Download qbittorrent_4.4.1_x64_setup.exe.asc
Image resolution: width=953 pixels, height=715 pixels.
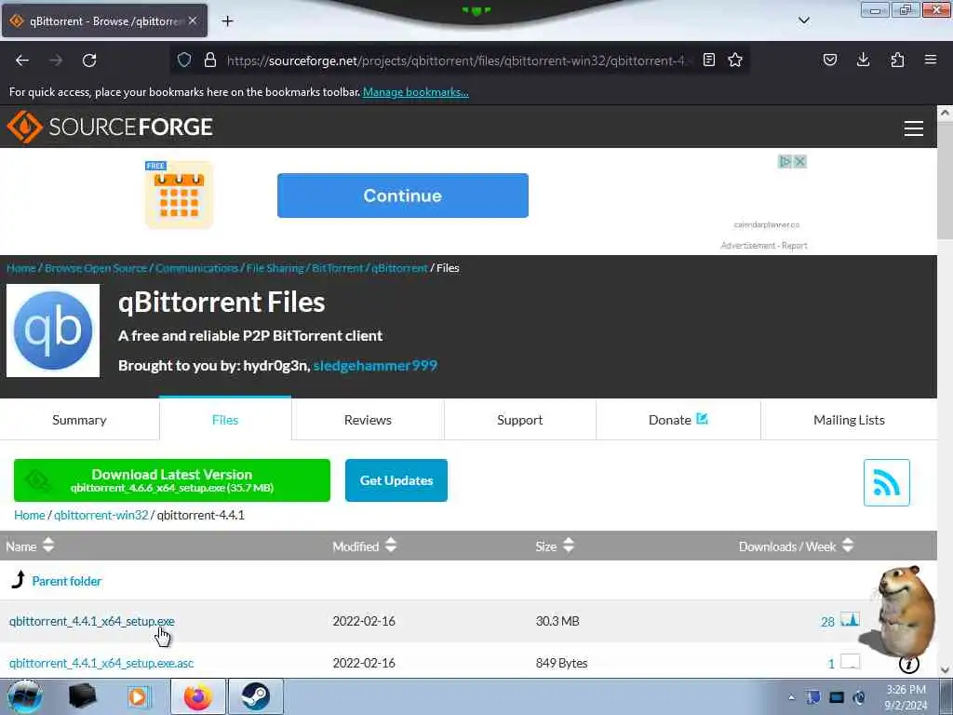(x=101, y=663)
